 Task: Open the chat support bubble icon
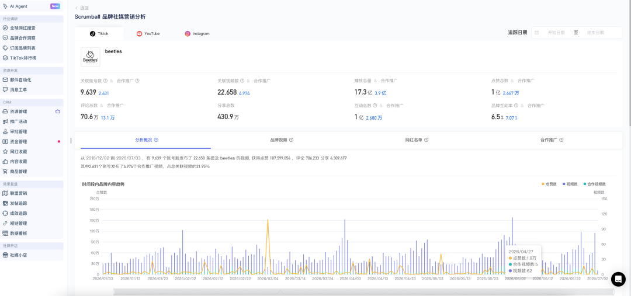[618, 279]
